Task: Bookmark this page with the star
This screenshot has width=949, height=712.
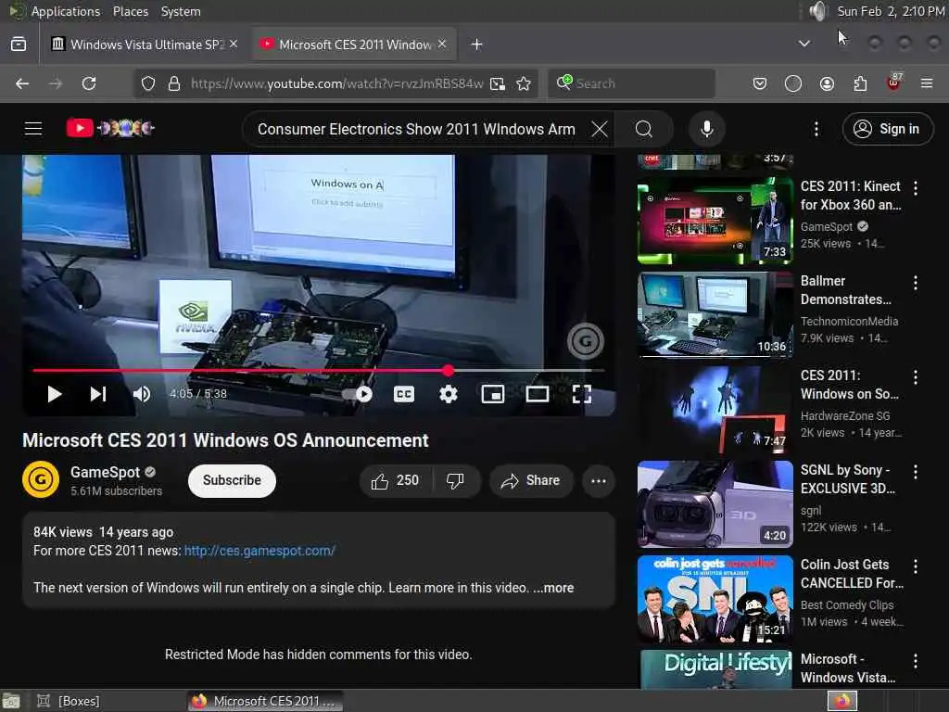Action: (x=524, y=83)
